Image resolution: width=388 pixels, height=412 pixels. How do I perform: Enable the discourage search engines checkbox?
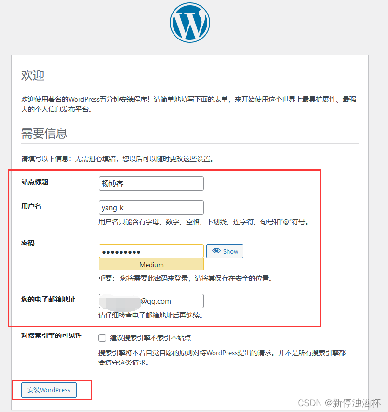(x=102, y=338)
